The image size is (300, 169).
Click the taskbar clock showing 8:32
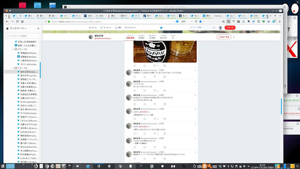(262, 166)
